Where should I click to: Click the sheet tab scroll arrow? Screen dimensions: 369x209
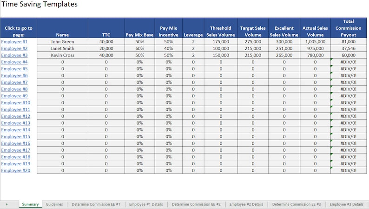7,204
